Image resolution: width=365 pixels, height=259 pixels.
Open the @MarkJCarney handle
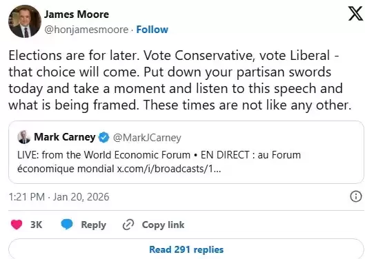(147, 138)
